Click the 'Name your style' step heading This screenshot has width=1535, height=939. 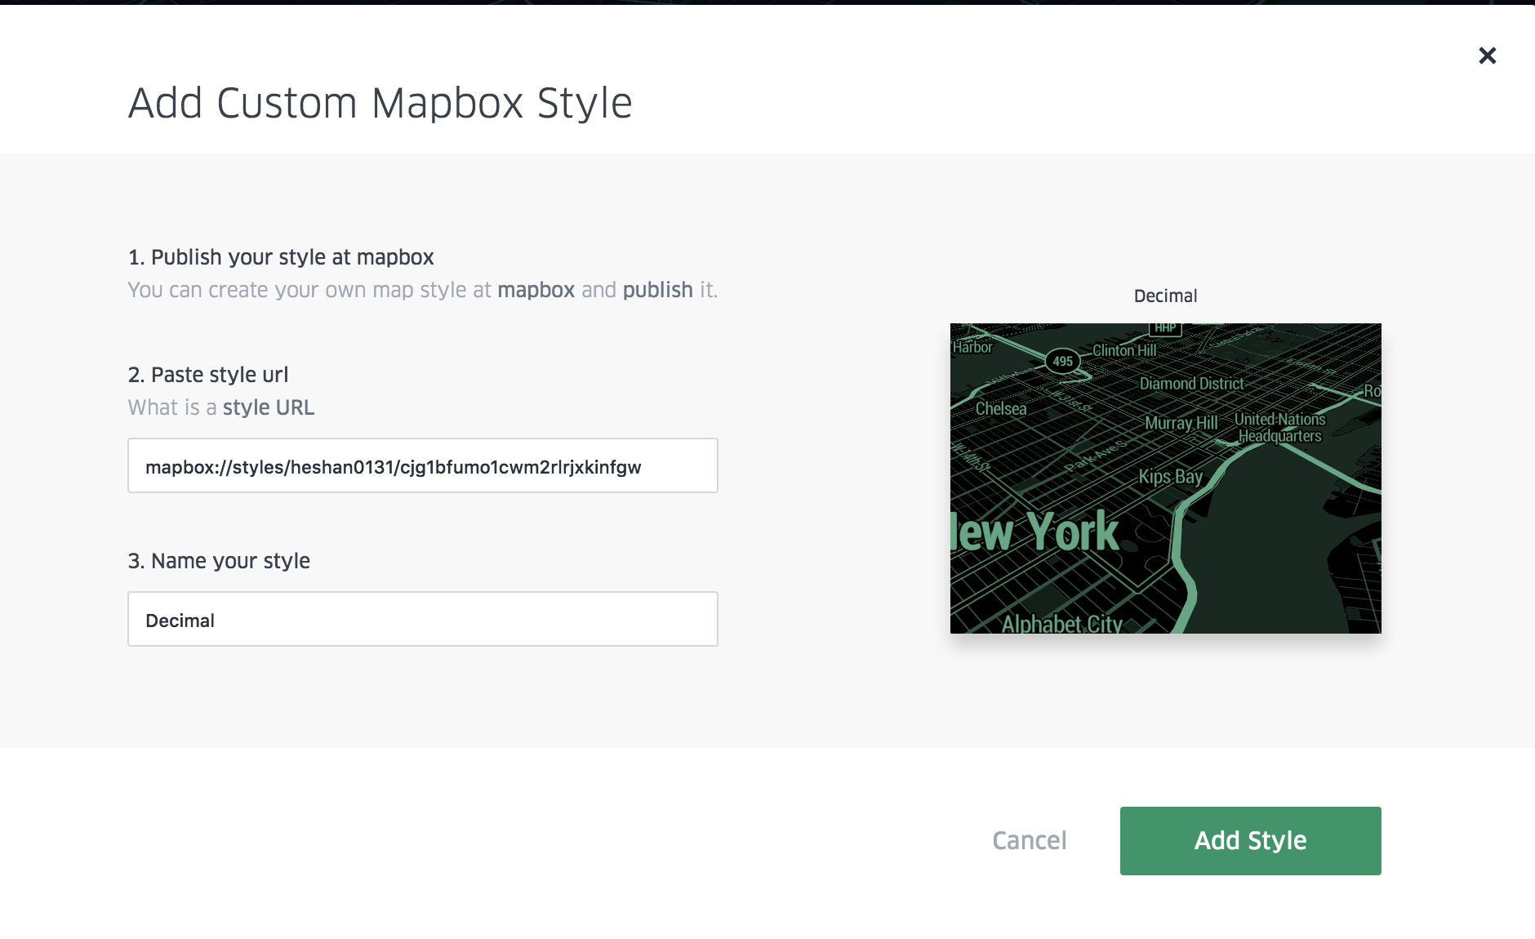[x=219, y=561]
